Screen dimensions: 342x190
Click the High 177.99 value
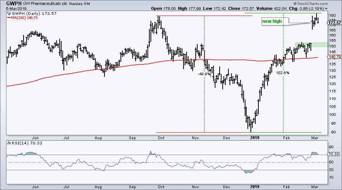(x=189, y=8)
